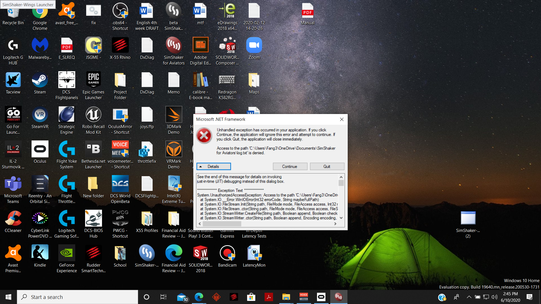The image size is (541, 304).
Task: Click Continue in the .NET Framework dialog
Action: [x=290, y=166]
